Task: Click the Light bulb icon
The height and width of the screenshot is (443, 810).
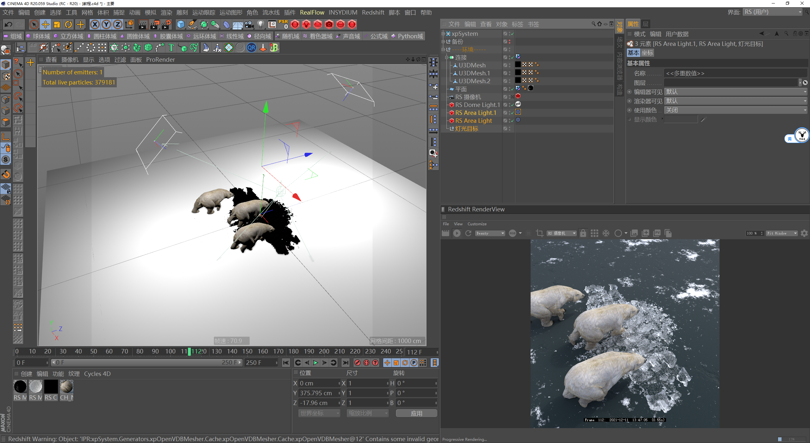Action: click(x=260, y=24)
